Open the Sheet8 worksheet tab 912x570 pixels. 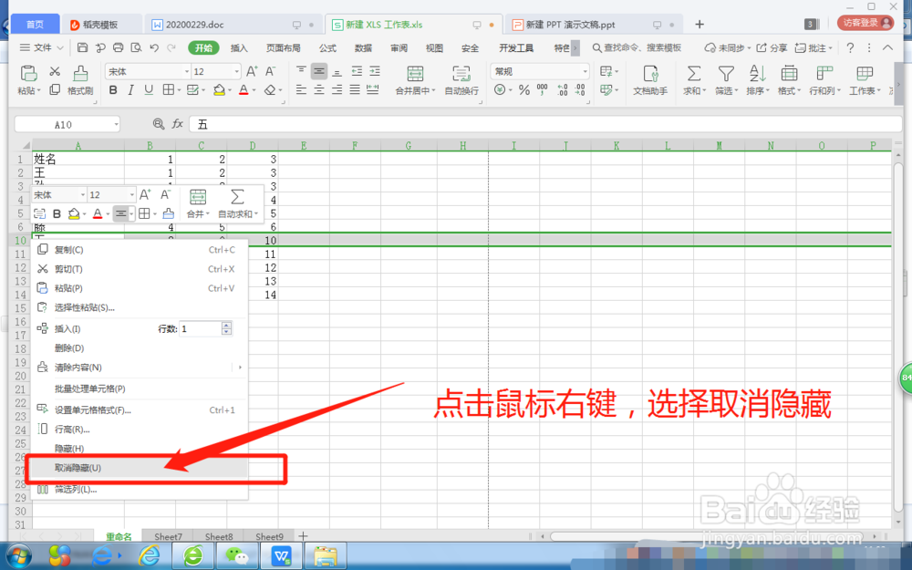(218, 536)
